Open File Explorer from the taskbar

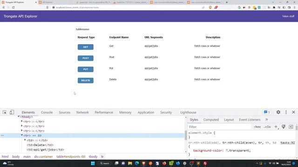pos(130,163)
